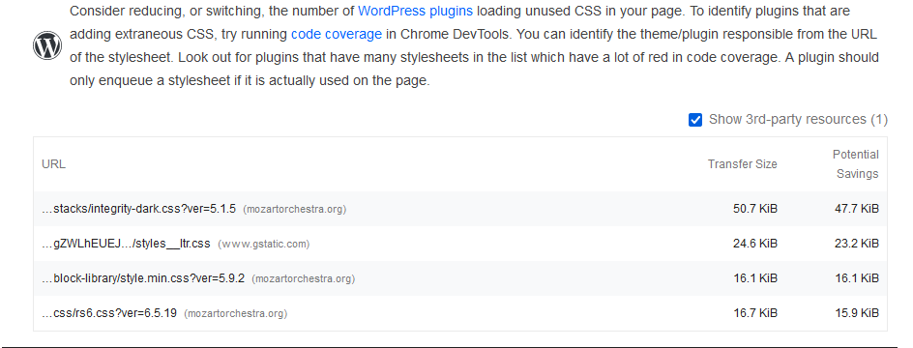This screenshot has height=348, width=913.
Task: Open the WordPress plugins link
Action: [x=415, y=11]
